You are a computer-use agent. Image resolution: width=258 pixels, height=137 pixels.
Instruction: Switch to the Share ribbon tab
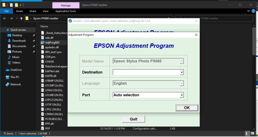(x=33, y=11)
